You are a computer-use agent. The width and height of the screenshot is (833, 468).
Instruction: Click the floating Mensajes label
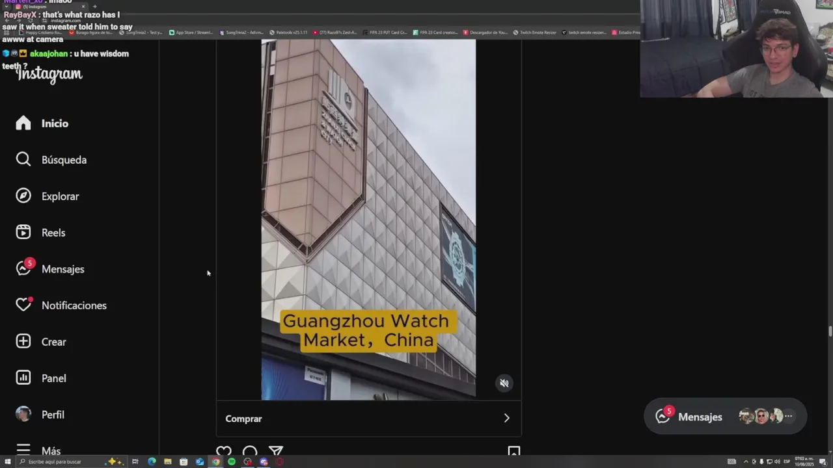[700, 417]
